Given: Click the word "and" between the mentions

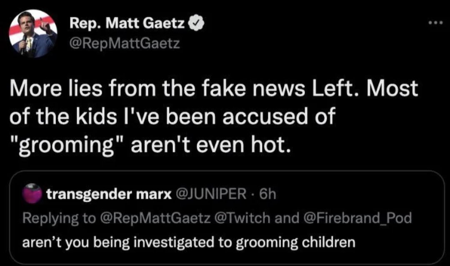Looking at the screenshot, I should pyautogui.click(x=287, y=218).
